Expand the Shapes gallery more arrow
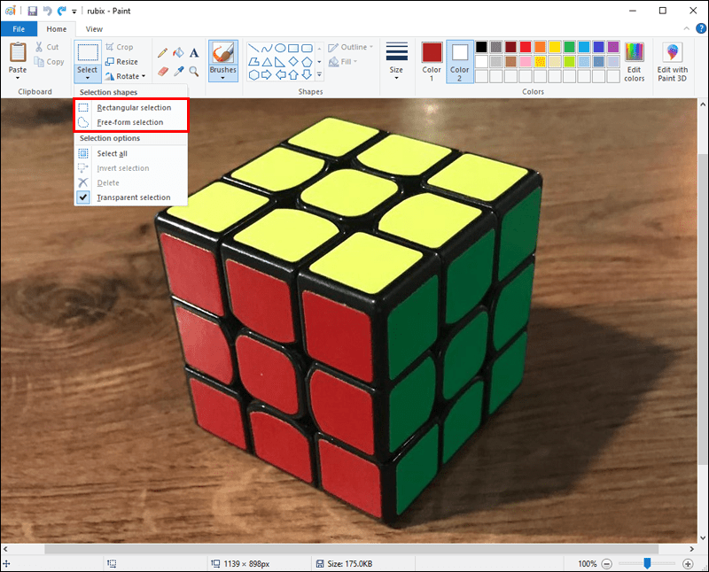709x572 pixels. [x=319, y=74]
